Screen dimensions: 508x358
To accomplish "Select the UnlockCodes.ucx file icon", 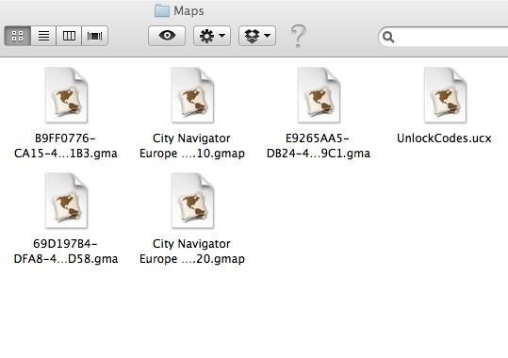I will pyautogui.click(x=445, y=95).
